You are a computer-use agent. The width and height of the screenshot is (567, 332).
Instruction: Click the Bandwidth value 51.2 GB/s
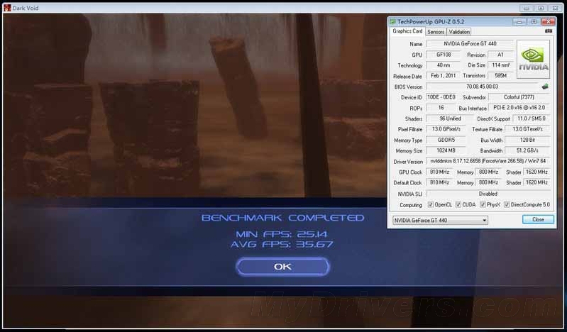pyautogui.click(x=527, y=150)
